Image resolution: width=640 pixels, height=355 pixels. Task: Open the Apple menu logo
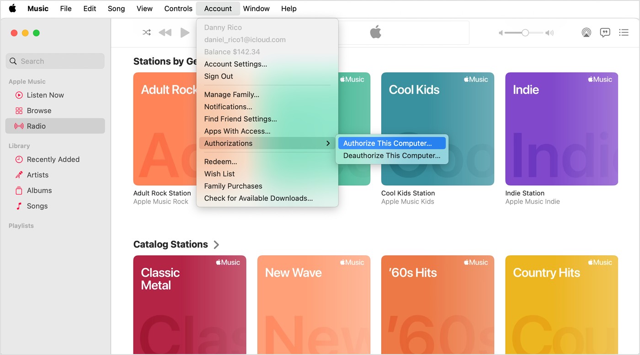click(12, 8)
